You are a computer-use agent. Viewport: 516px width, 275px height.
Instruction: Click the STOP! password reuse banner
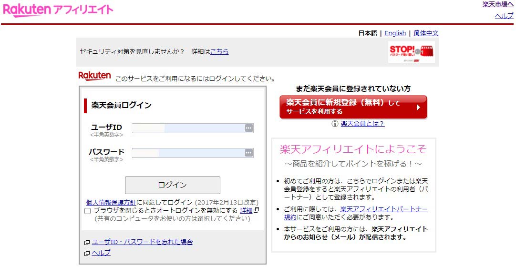412,52
